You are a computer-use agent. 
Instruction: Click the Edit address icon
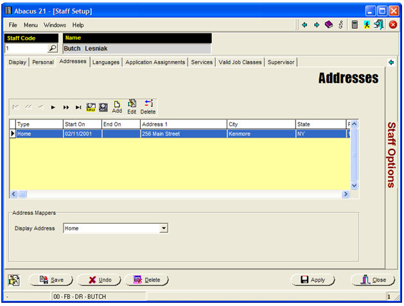click(x=132, y=106)
